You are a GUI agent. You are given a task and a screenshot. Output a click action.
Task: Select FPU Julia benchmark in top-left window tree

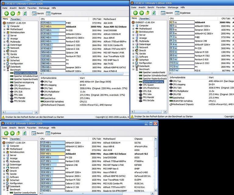click(x=18, y=95)
